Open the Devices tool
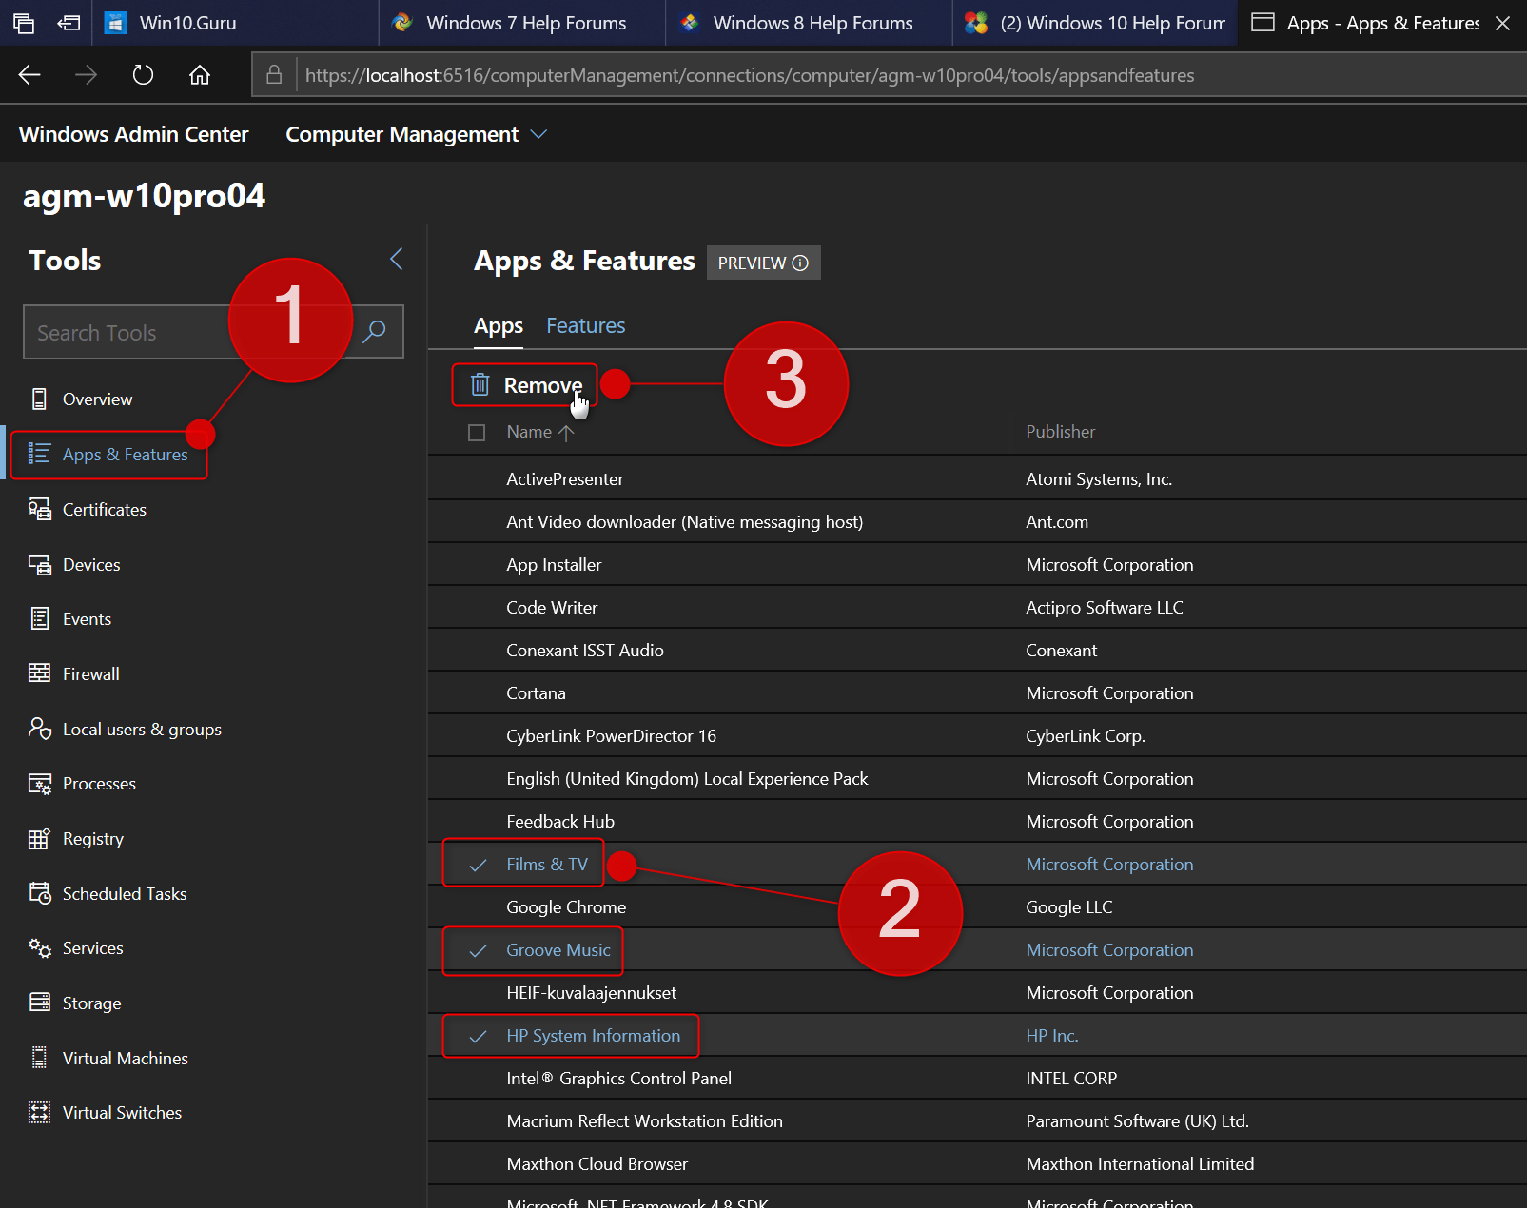The image size is (1527, 1208). (x=90, y=564)
